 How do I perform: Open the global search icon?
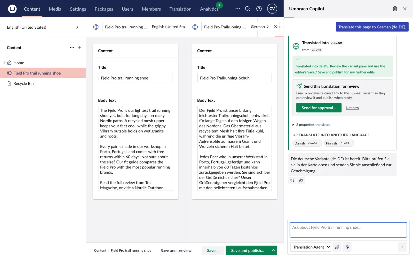coord(248,9)
